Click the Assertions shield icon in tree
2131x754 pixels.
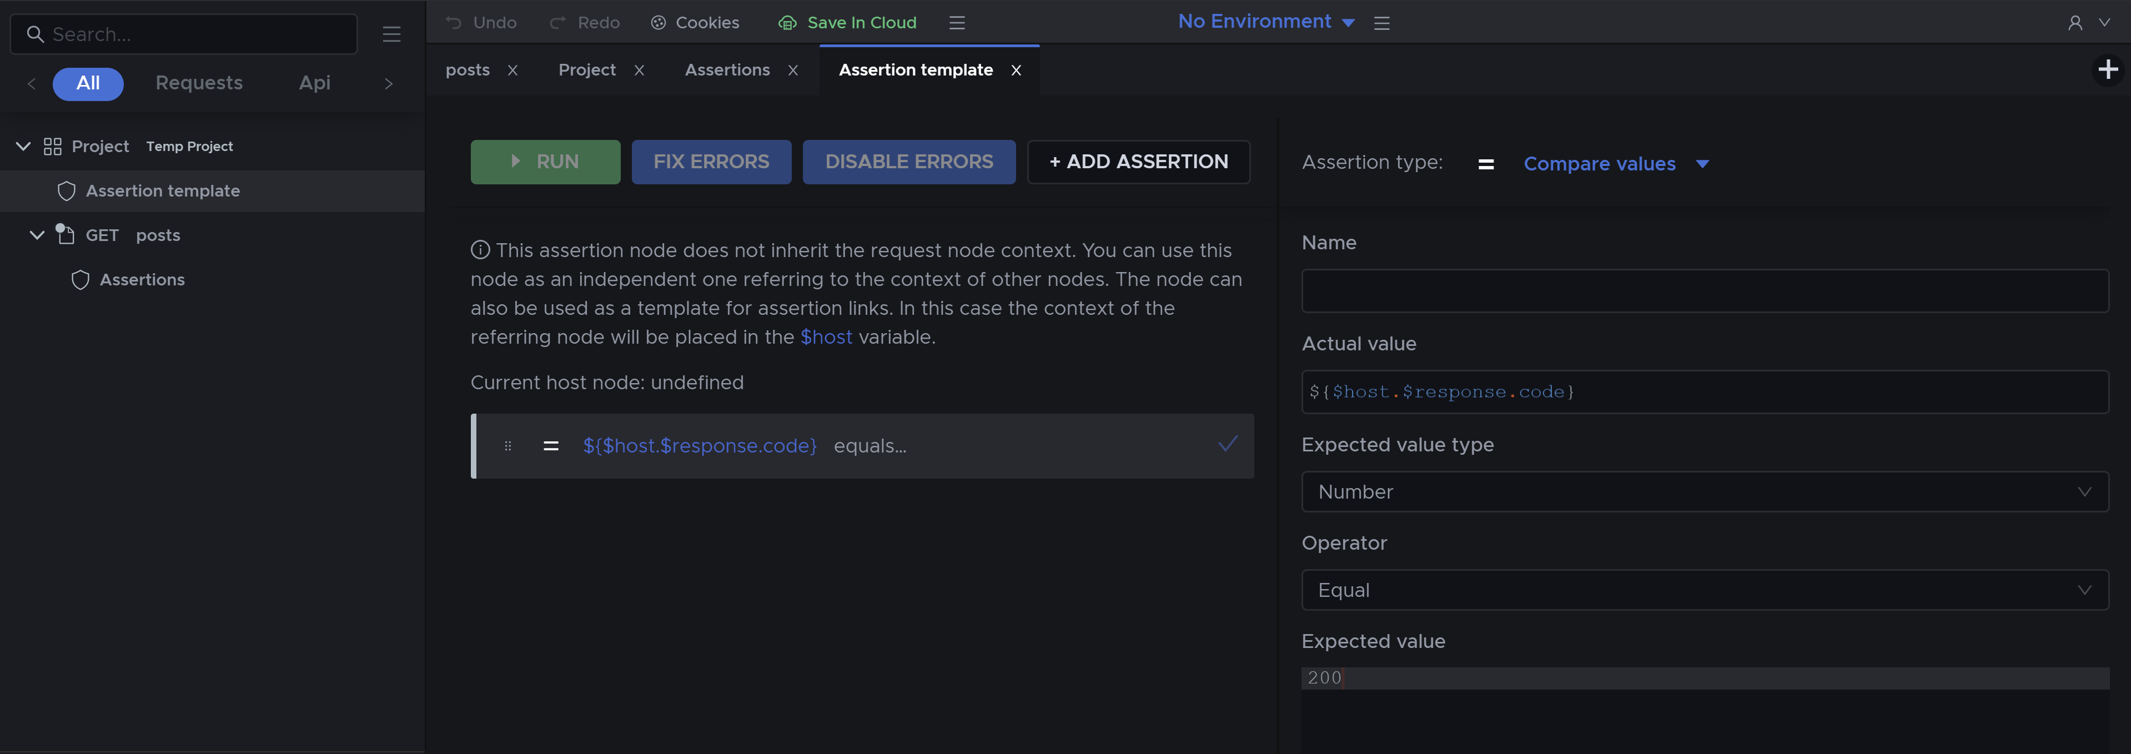click(81, 280)
